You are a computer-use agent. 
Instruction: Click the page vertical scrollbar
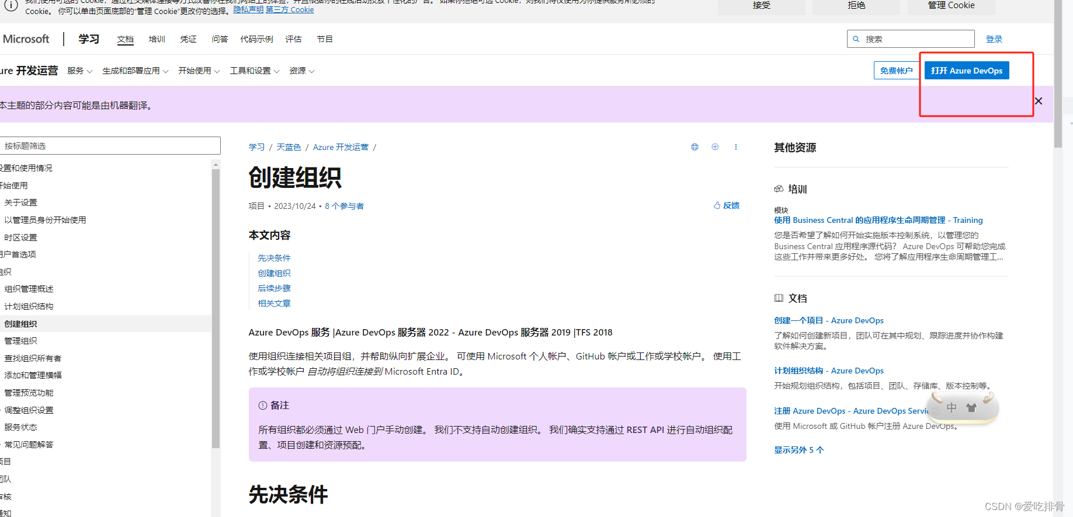point(1058,74)
